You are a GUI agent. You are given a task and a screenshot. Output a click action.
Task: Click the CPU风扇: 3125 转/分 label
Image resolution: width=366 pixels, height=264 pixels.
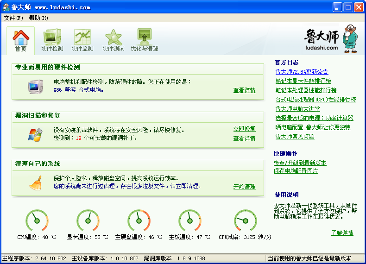point(245,237)
